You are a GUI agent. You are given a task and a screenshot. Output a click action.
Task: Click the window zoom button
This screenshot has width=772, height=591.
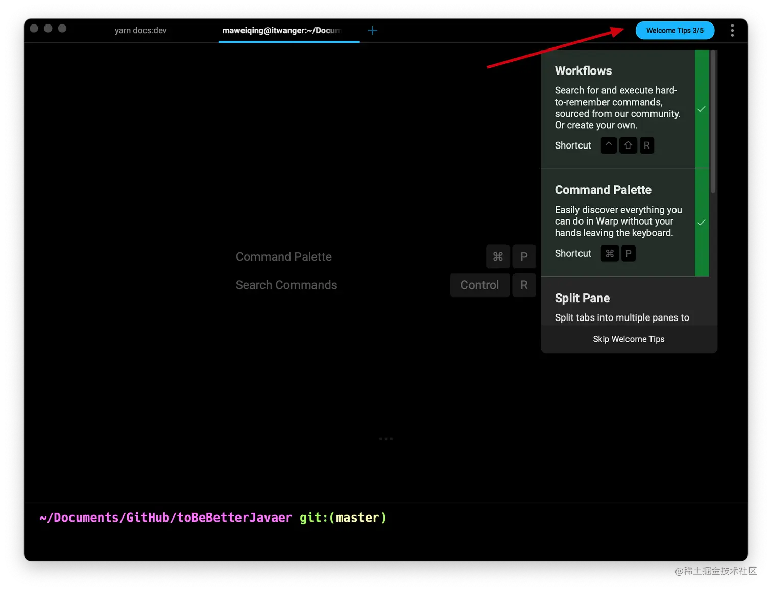62,28
